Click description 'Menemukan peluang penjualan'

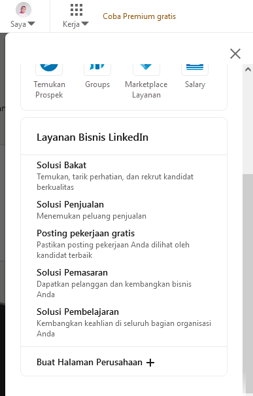pyautogui.click(x=92, y=216)
